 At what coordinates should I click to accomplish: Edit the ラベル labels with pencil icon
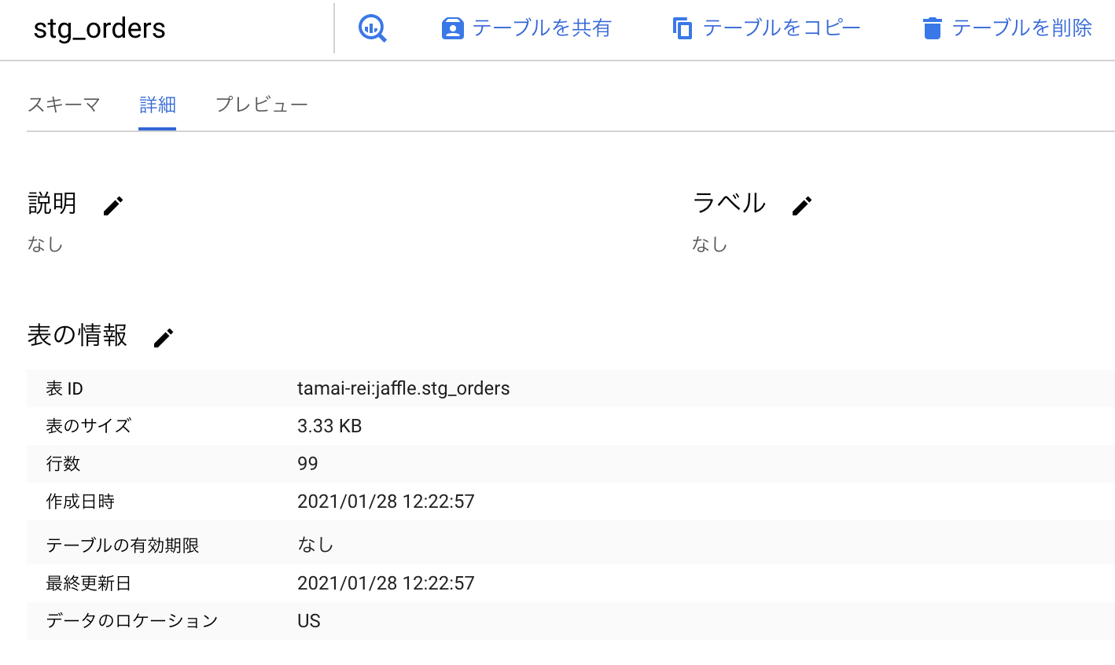coord(801,206)
